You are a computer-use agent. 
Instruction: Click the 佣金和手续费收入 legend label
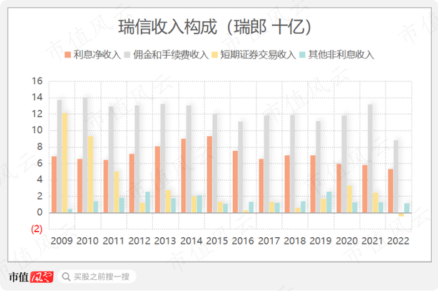(x=171, y=54)
